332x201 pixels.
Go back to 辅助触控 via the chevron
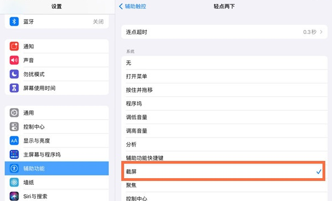pos(121,6)
